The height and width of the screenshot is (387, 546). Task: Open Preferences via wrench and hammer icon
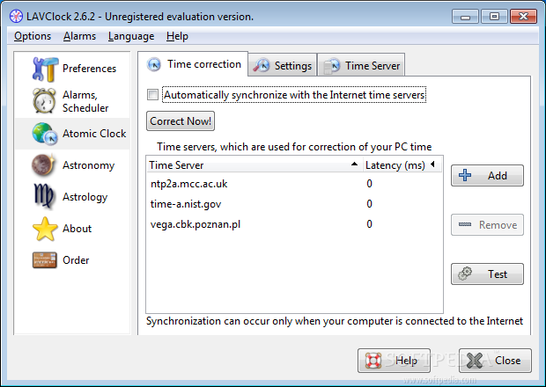point(45,69)
